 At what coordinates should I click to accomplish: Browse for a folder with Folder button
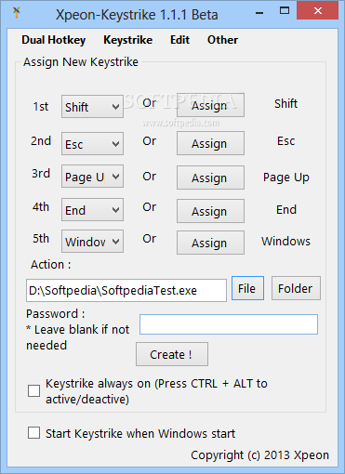296,288
